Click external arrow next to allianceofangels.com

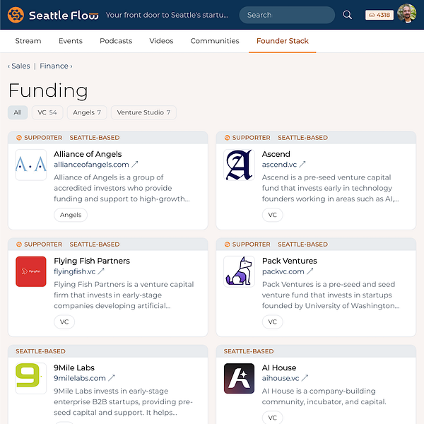tap(135, 164)
